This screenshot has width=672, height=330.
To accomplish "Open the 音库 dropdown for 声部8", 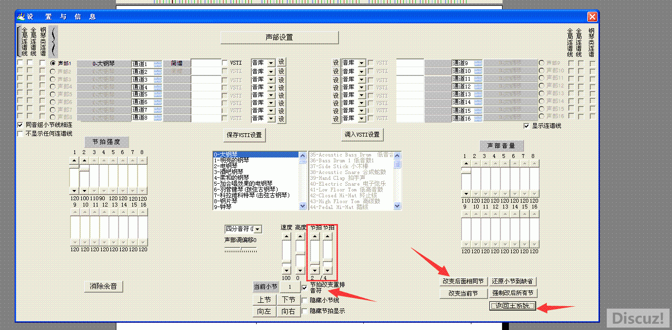I will click(x=271, y=118).
